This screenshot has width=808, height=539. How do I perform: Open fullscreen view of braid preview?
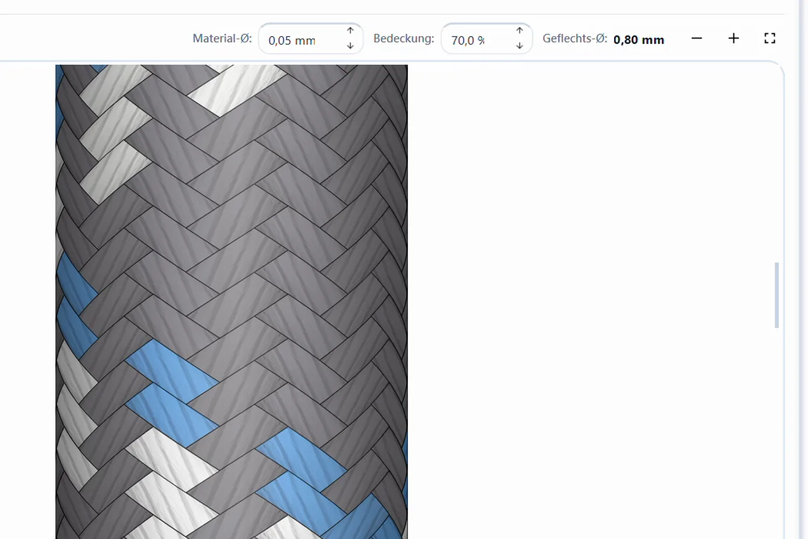point(770,38)
